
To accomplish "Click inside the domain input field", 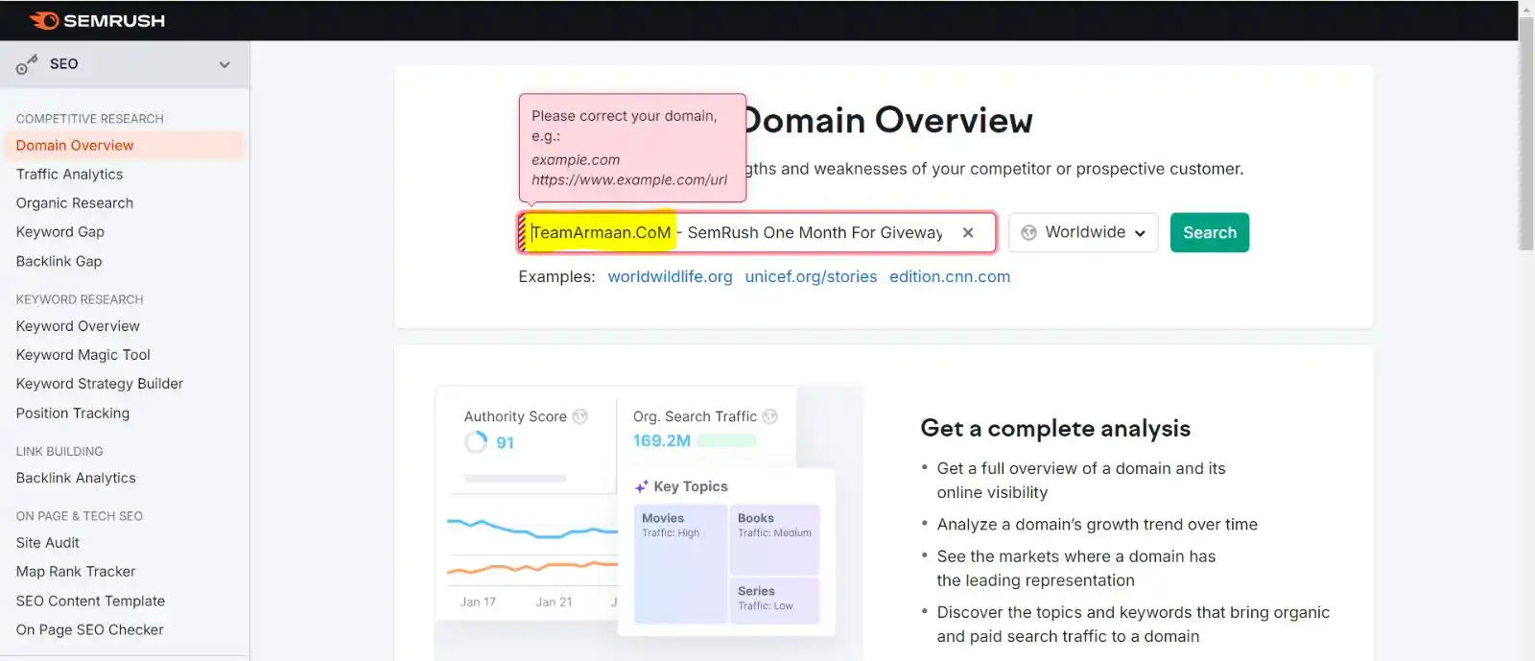I will coord(756,232).
